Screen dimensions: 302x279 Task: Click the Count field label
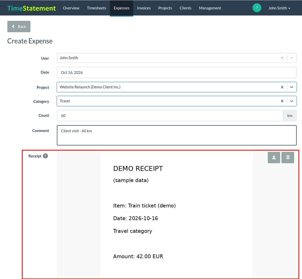pyautogui.click(x=44, y=116)
